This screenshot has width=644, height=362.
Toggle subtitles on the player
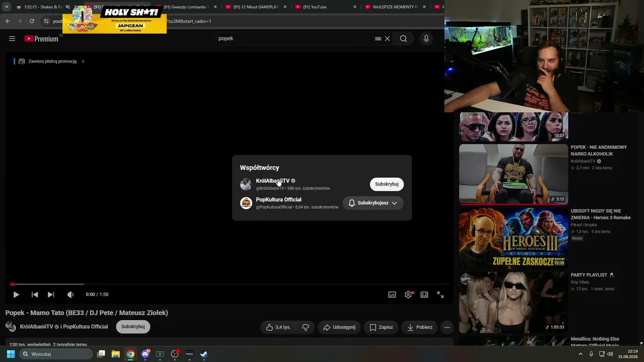(392, 295)
